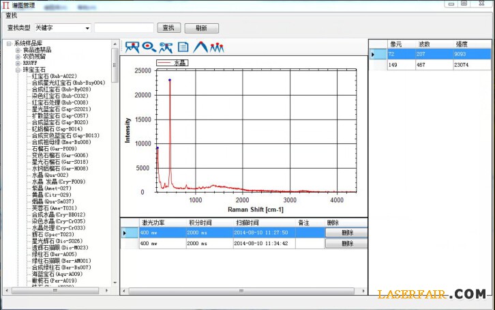Expand the 食品违禁品 tree node
Viewport: 495px width, 310px height.
pyautogui.click(x=18, y=50)
